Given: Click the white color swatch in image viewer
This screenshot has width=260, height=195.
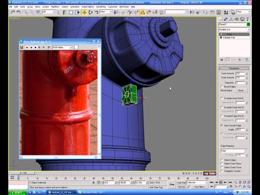Looking at the screenshot, I should [76, 48].
